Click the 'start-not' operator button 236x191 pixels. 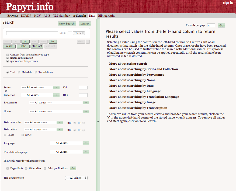coord(37,46)
